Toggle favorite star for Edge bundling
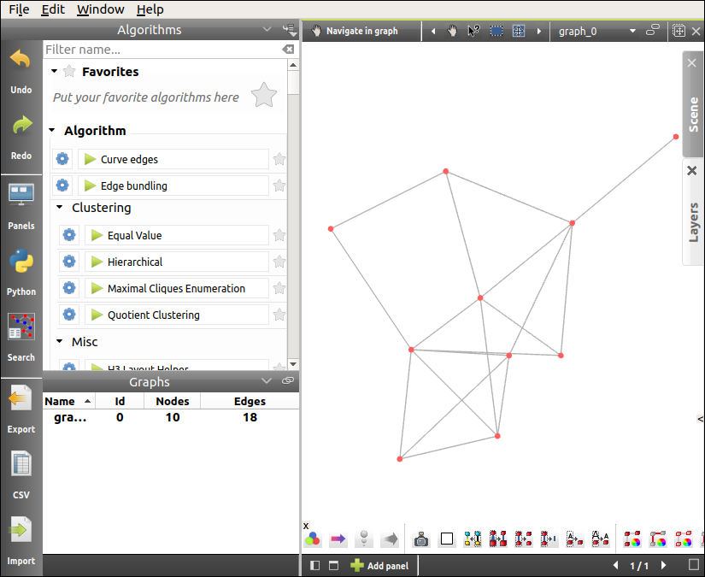This screenshot has width=705, height=577. click(279, 185)
